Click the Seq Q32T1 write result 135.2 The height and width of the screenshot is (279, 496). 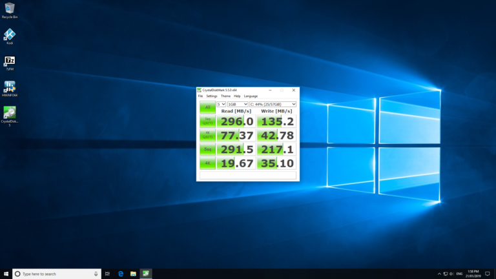tap(276, 121)
